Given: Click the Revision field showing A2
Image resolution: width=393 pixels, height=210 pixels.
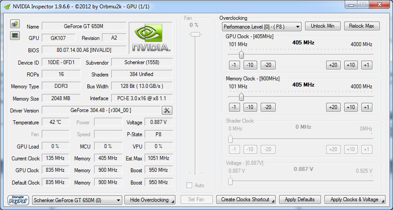Looking at the screenshot, I should (x=114, y=38).
